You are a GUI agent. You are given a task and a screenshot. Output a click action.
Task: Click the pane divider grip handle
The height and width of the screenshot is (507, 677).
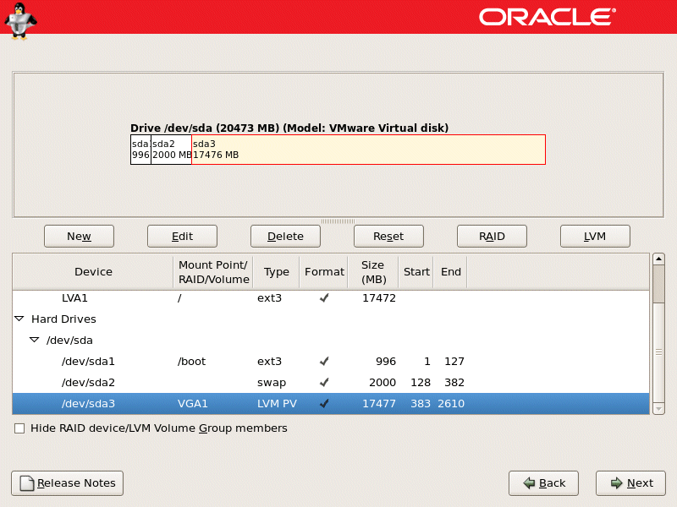338,221
